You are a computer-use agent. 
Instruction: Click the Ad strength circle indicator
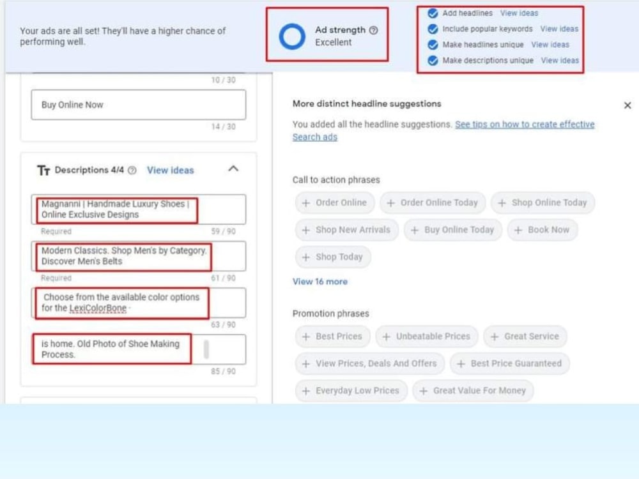[292, 36]
